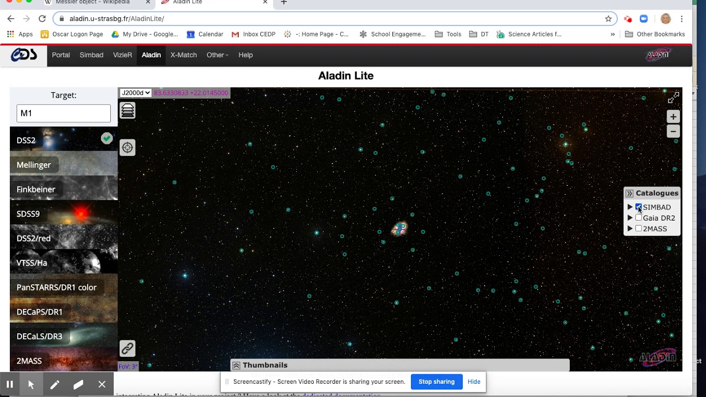Click the CDS logo
706x397 pixels.
click(x=24, y=55)
